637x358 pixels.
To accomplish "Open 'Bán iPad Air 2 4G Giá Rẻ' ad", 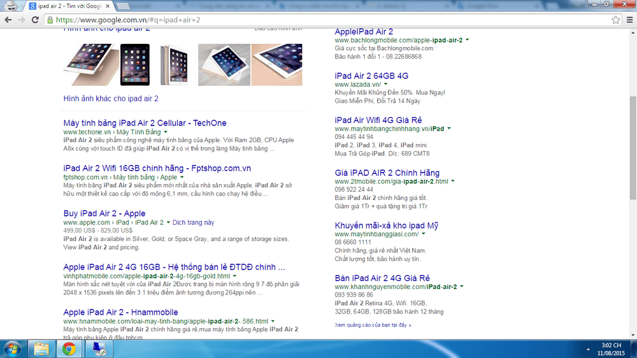I will [x=382, y=278].
